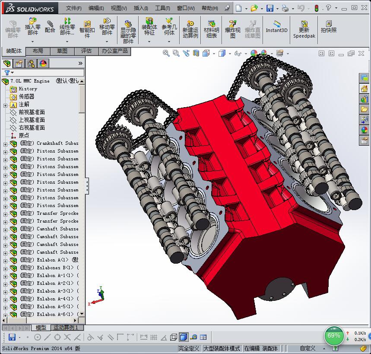The height and width of the screenshot is (354, 371).
Task: Open Display Style dropdown arrow
Action: (230, 54)
